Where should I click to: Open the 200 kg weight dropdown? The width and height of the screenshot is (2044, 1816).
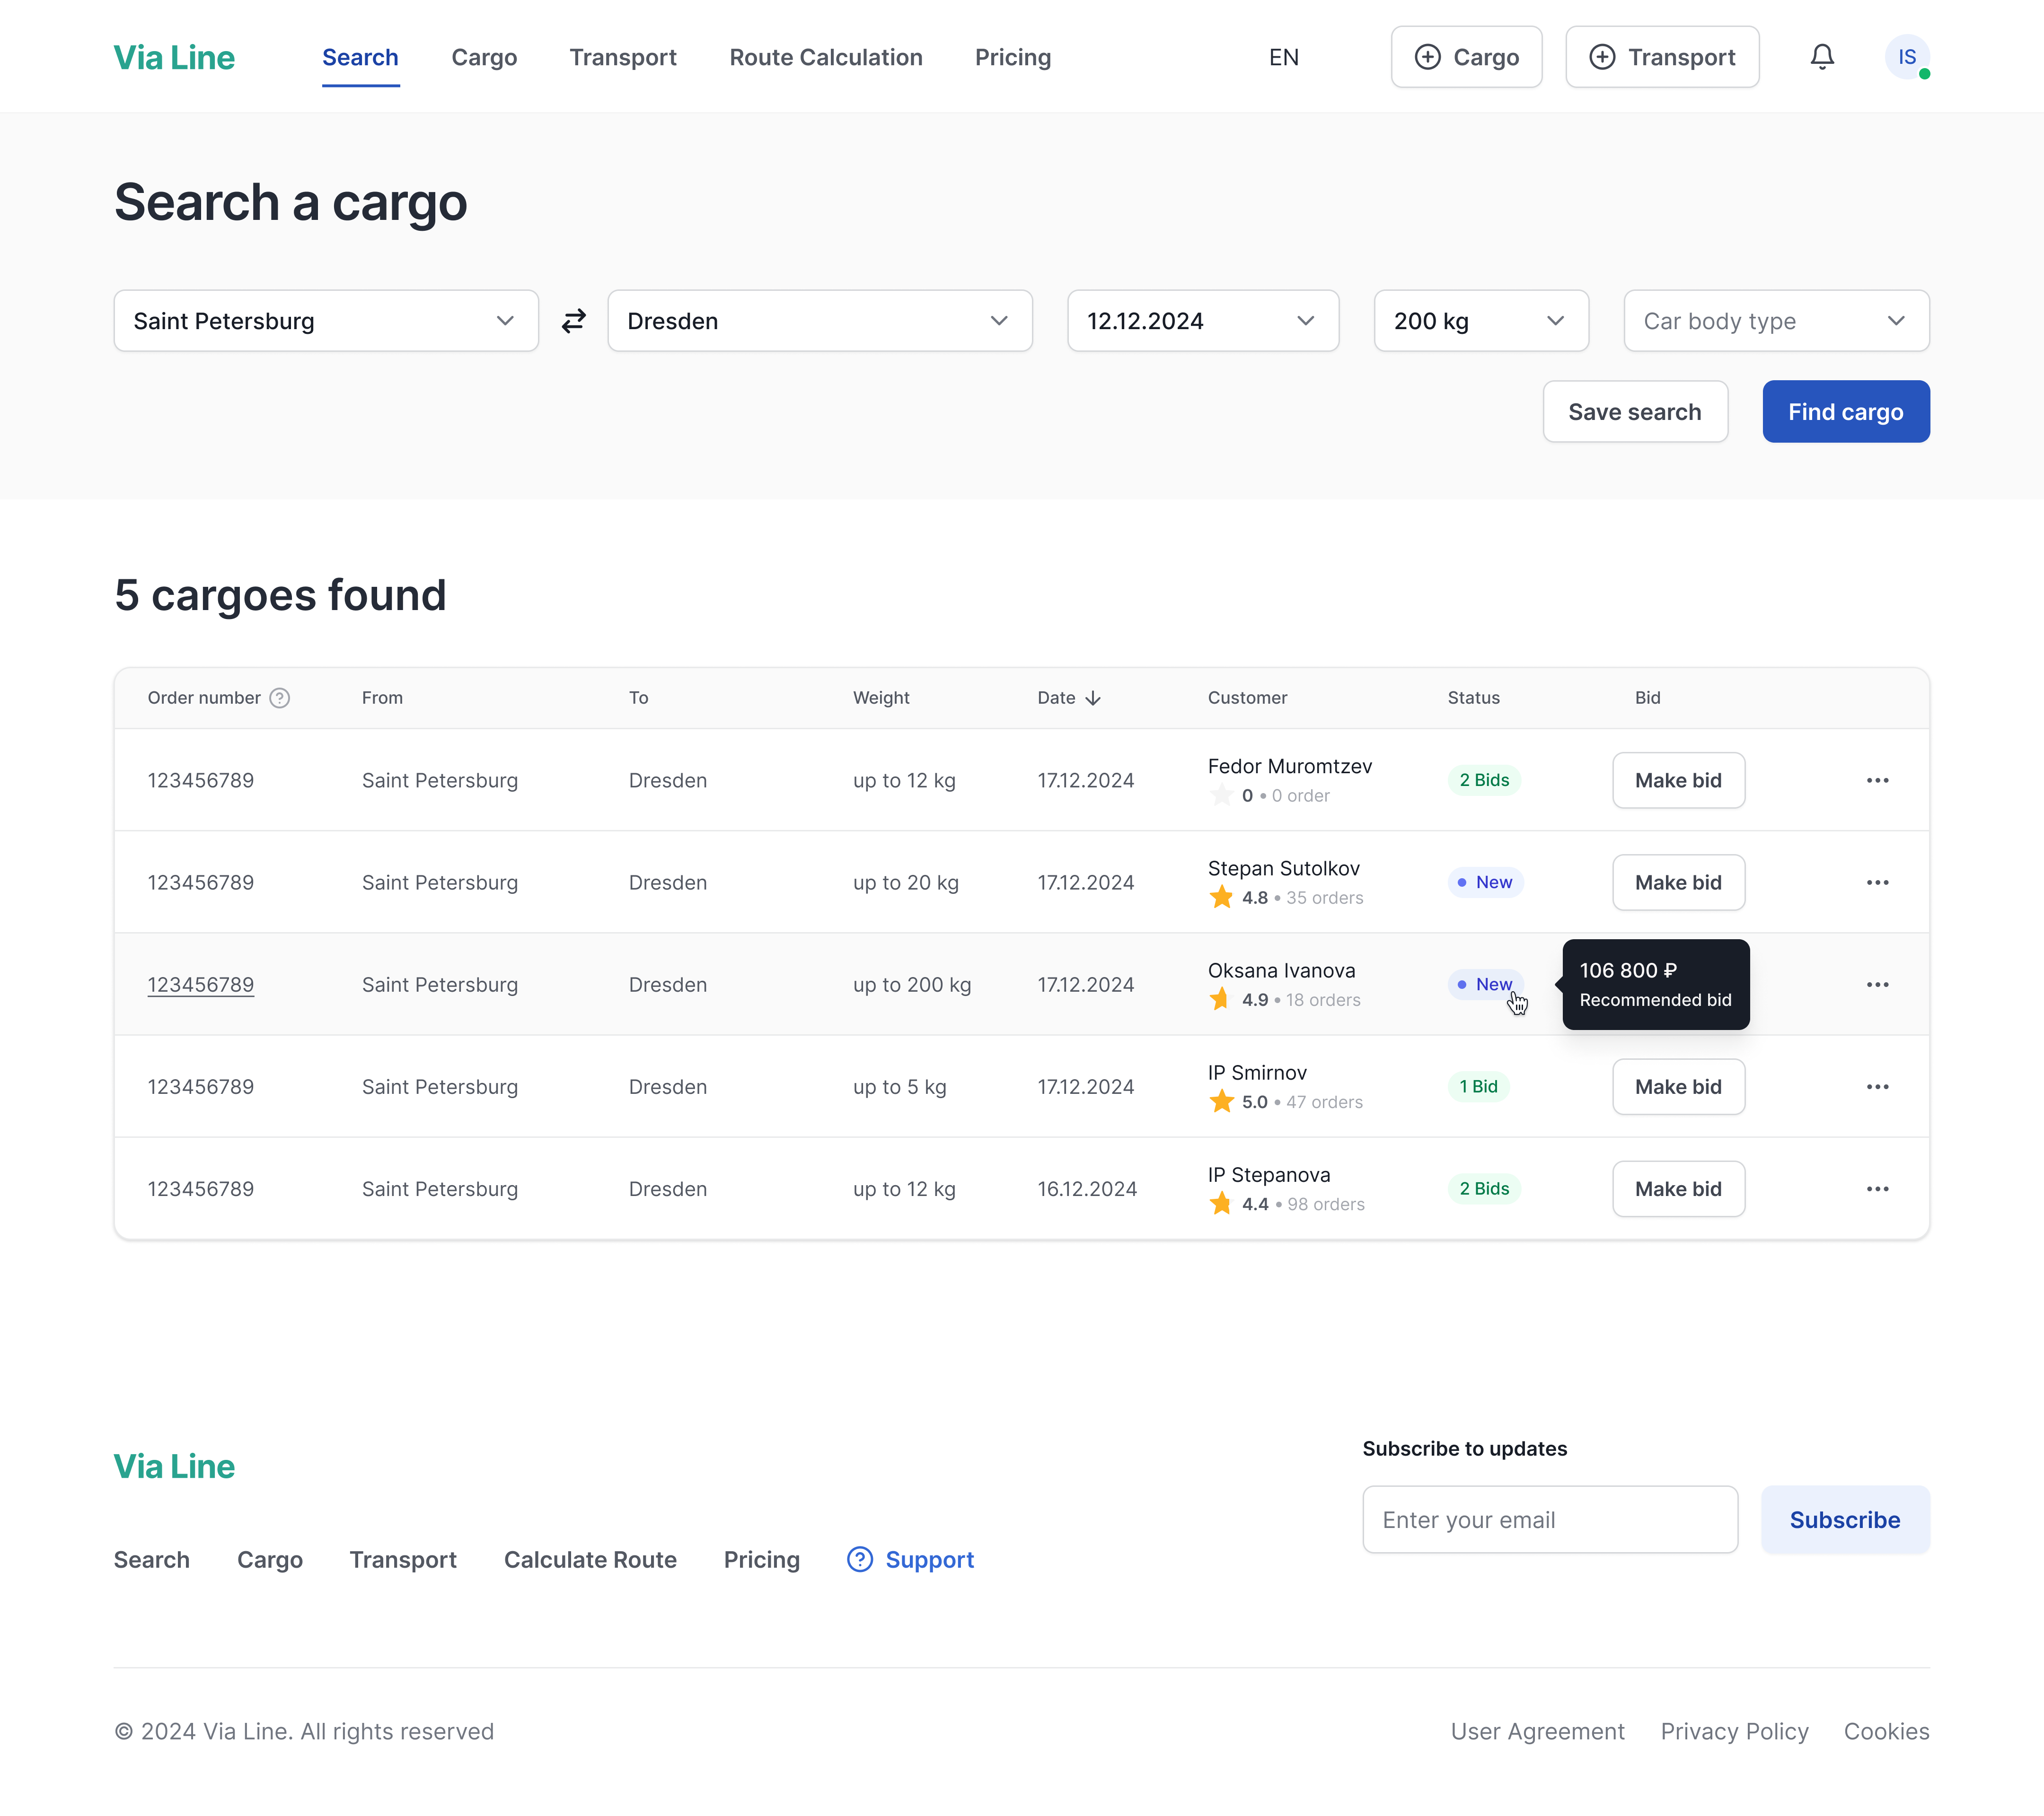pos(1480,321)
